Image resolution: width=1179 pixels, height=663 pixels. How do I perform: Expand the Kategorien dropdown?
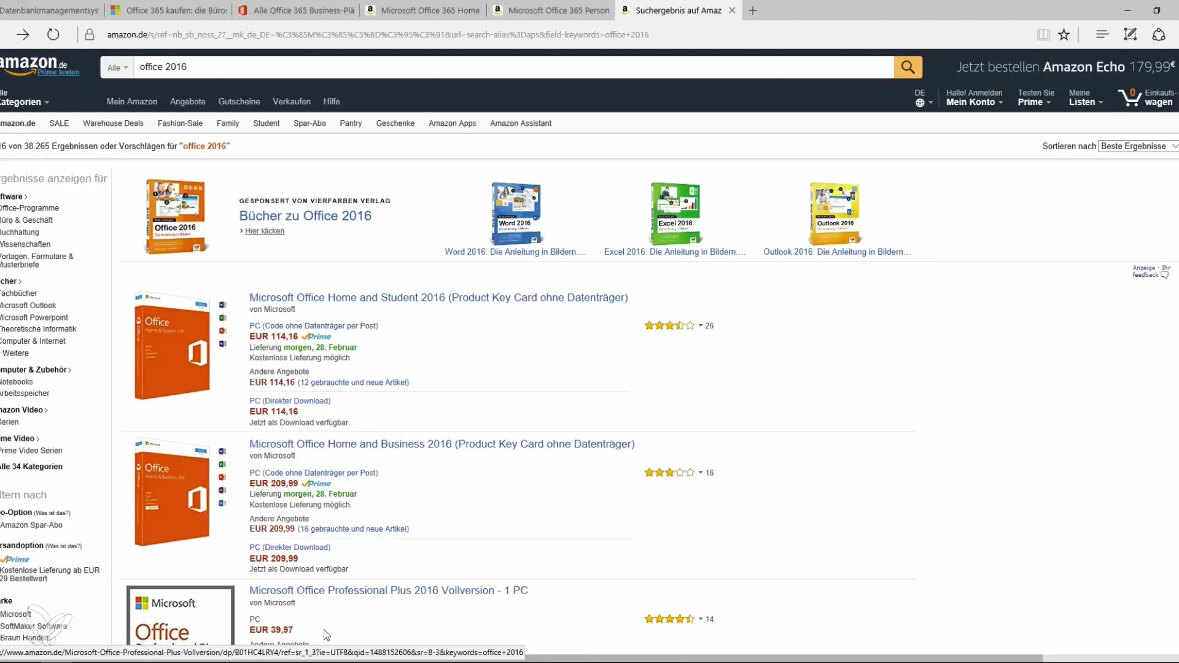click(x=25, y=102)
